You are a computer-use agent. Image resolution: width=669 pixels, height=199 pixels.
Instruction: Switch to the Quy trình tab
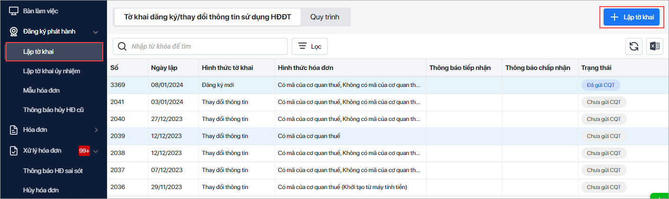(325, 17)
